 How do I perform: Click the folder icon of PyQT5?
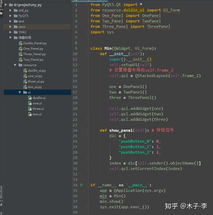point(16,16)
